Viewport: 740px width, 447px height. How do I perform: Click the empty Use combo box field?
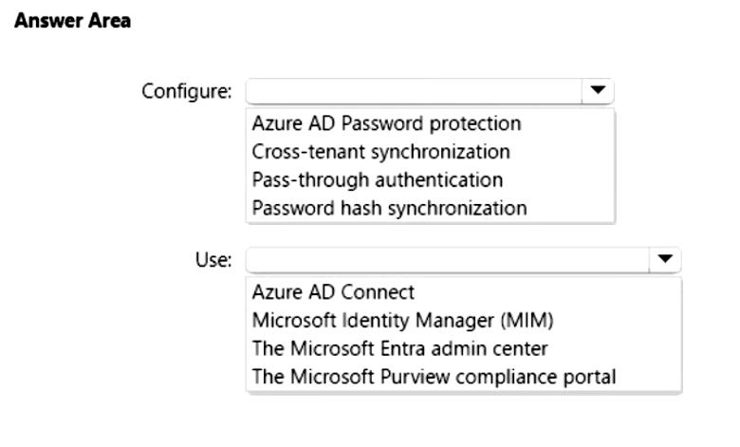tap(446, 259)
